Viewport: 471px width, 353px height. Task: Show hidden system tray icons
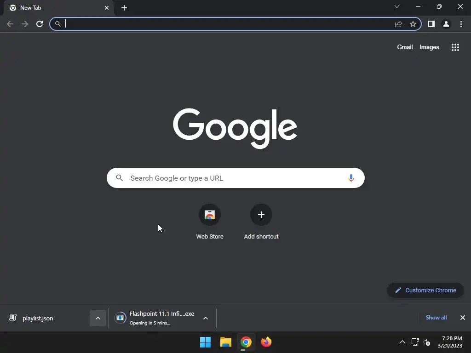402,342
